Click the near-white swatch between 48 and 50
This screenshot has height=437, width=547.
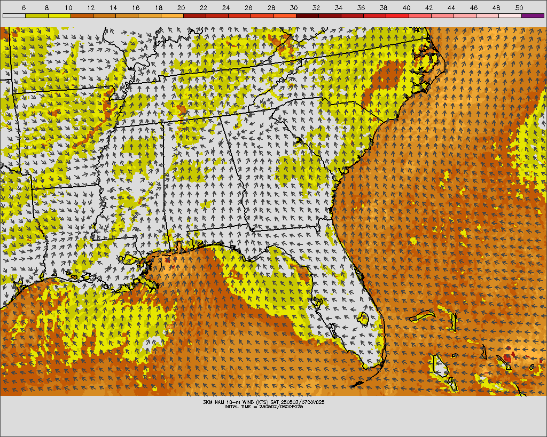point(510,15)
